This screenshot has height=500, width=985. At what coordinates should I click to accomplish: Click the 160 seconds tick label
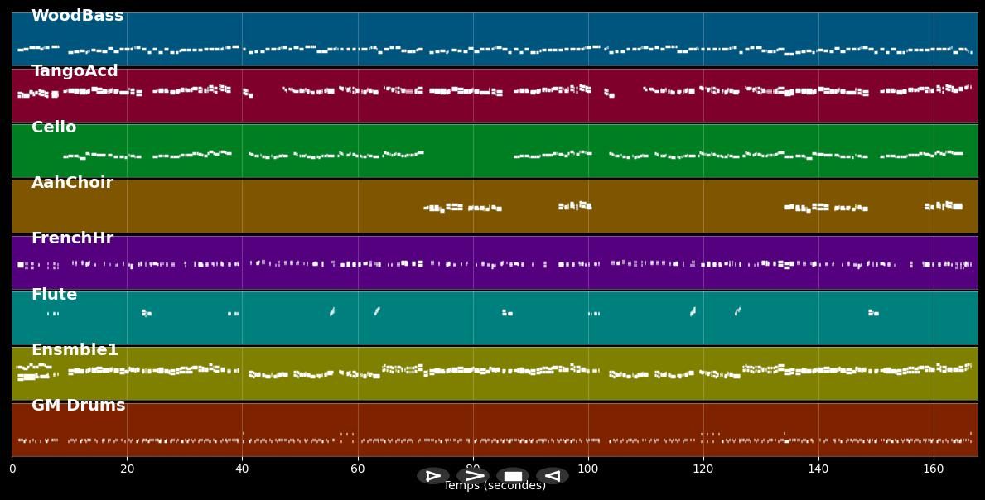934,469
